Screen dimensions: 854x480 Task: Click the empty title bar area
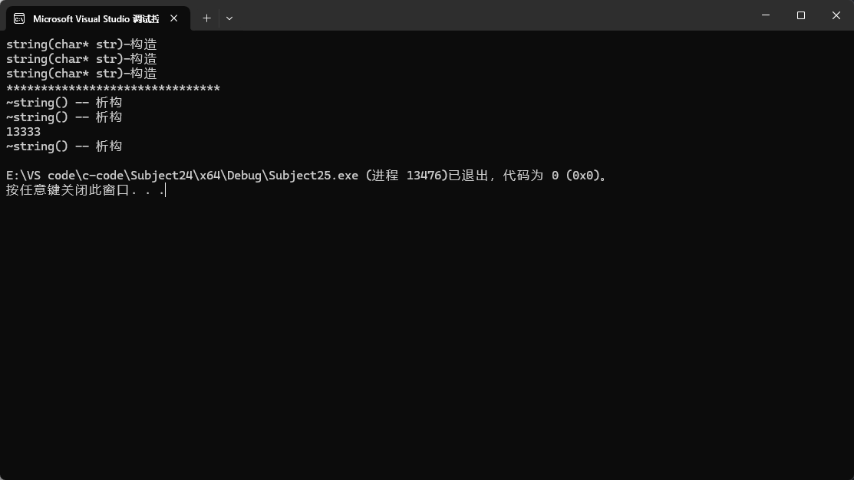click(490, 15)
